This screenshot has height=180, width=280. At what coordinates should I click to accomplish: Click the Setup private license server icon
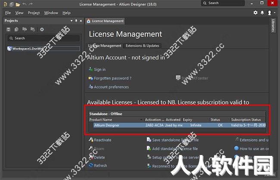coord(149,157)
